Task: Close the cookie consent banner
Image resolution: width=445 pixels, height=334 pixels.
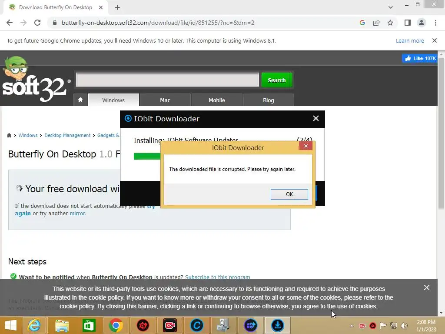Action: (x=427, y=287)
